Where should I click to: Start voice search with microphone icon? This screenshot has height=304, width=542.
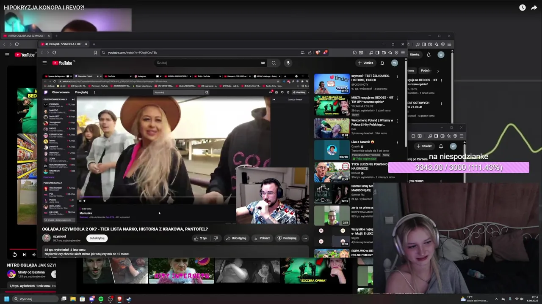[x=288, y=63]
